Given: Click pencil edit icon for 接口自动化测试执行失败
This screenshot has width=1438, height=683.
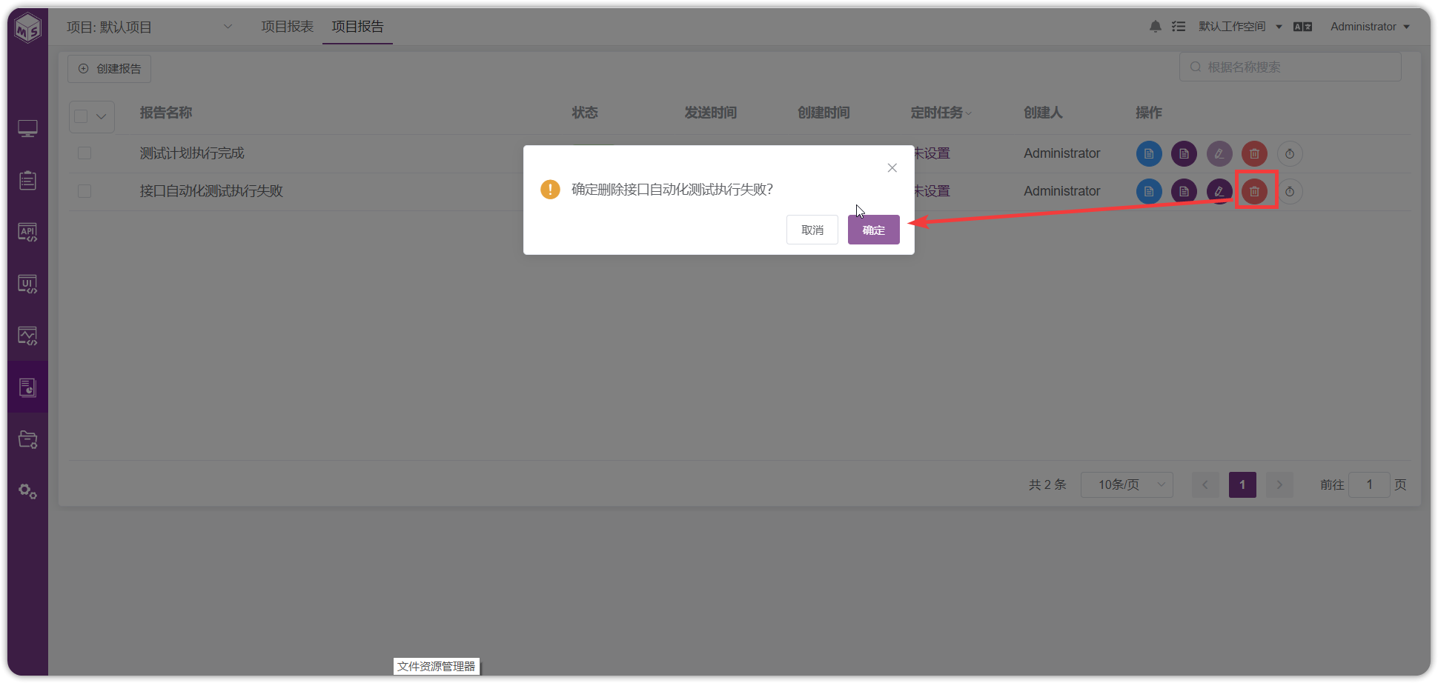Looking at the screenshot, I should click(x=1219, y=192).
